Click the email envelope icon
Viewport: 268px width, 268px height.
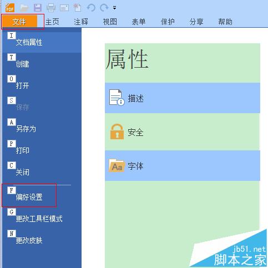[x=64, y=8]
